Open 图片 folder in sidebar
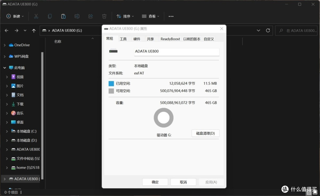The height and width of the screenshot is (196, 320). [x=20, y=86]
